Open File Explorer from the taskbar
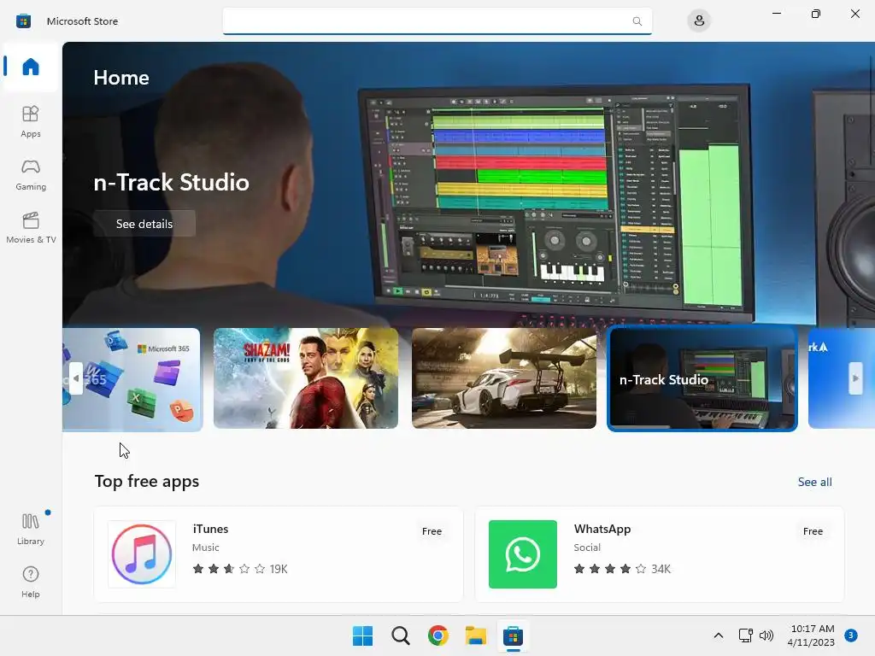This screenshot has height=656, width=875. (476, 635)
